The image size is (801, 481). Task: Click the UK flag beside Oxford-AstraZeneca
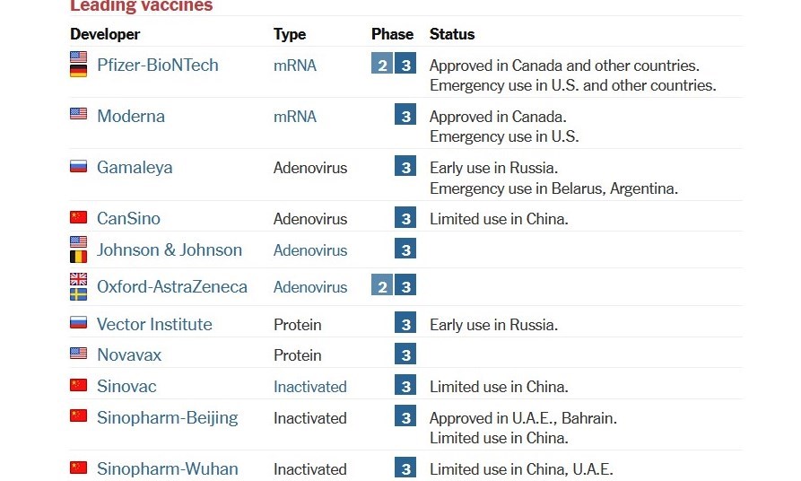pos(79,280)
